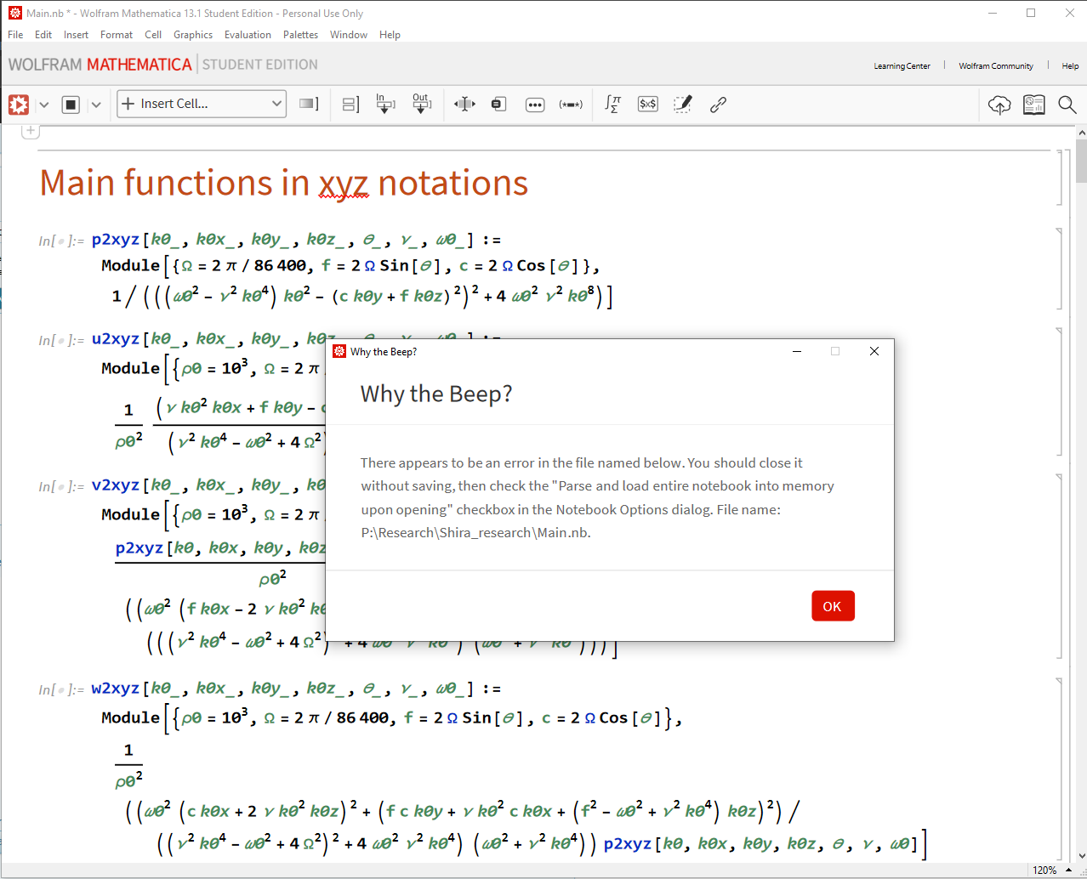
Task: Select the w2xyz cell bracket on right
Action: [x=1059, y=769]
